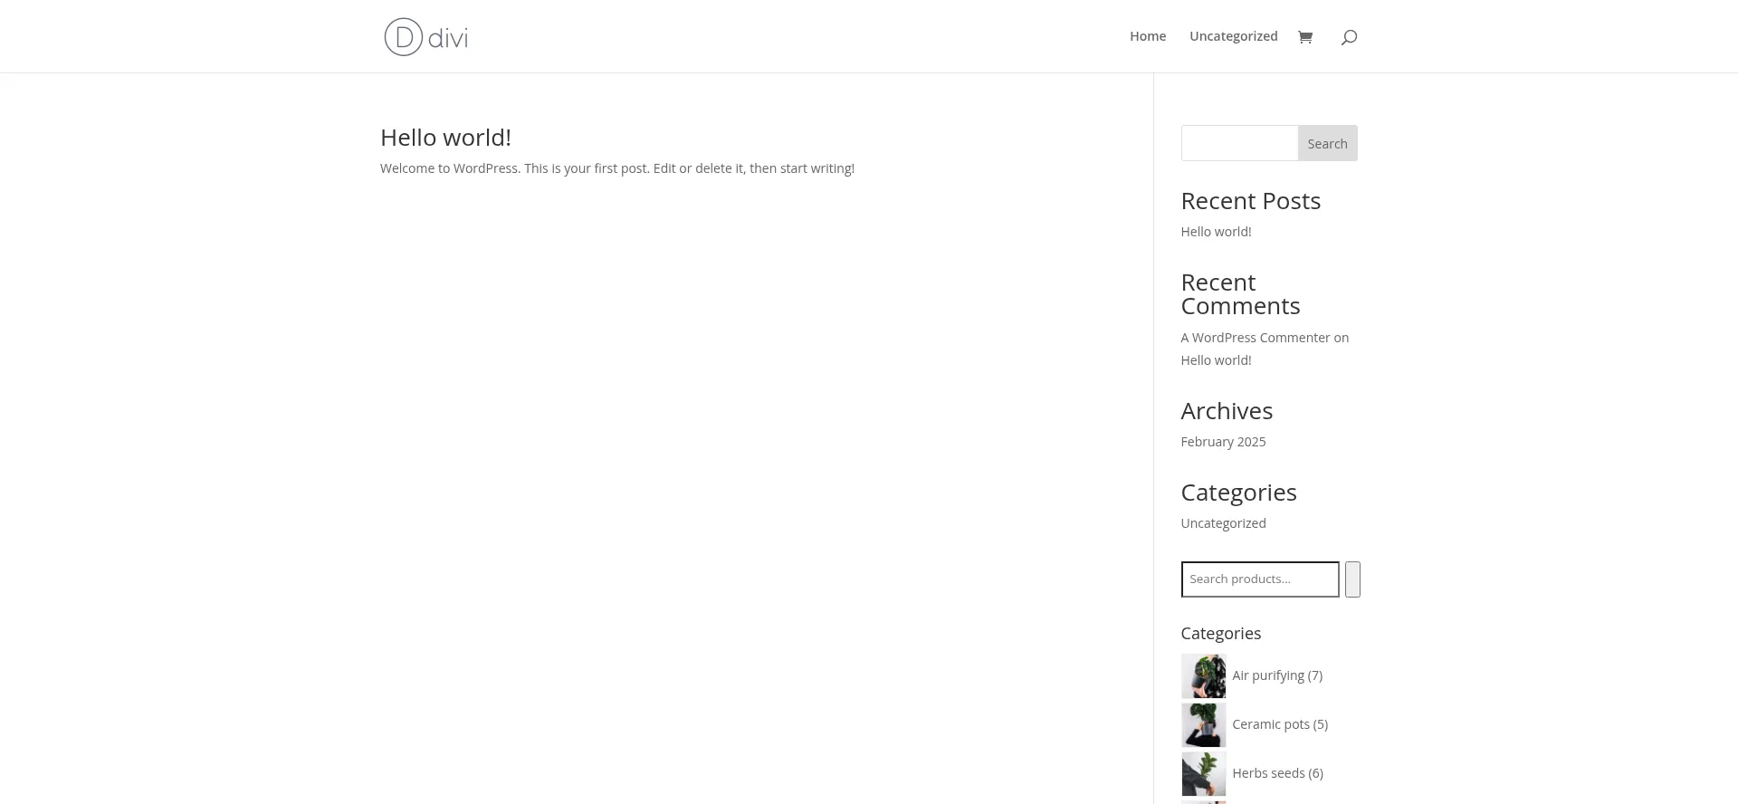
Task: Click the product Categories heading above Air purifying
Action: pyautogui.click(x=1220, y=634)
